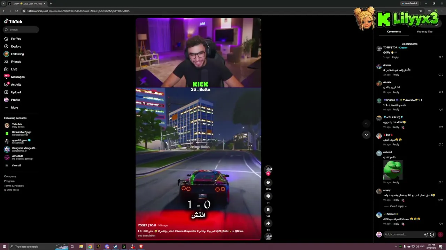Share the video with arrow icon
The width and height of the screenshot is (446, 250).
click(x=268, y=223)
